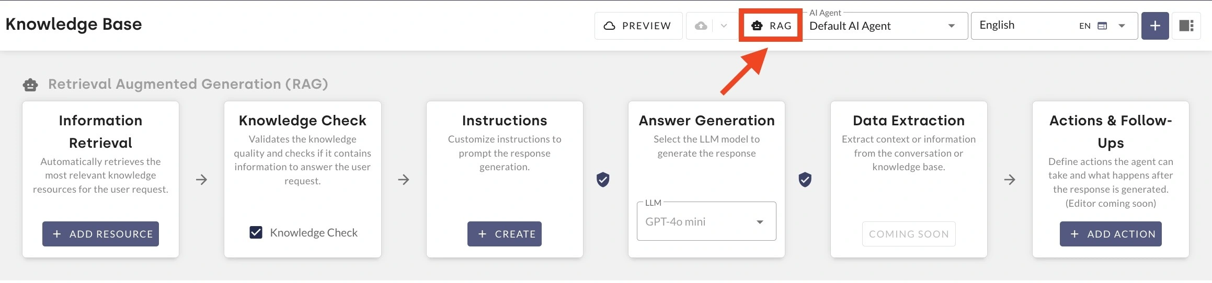Click the plus icon button in header
The width and height of the screenshot is (1212, 283).
[1155, 26]
